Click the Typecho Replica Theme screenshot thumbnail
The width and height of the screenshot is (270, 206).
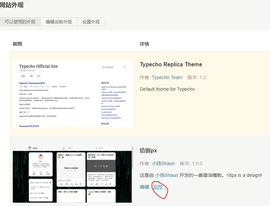[x=73, y=94]
